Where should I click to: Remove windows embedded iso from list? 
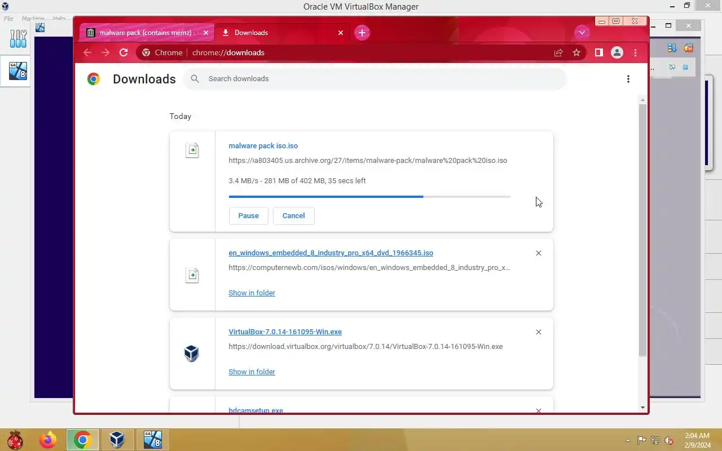point(539,253)
